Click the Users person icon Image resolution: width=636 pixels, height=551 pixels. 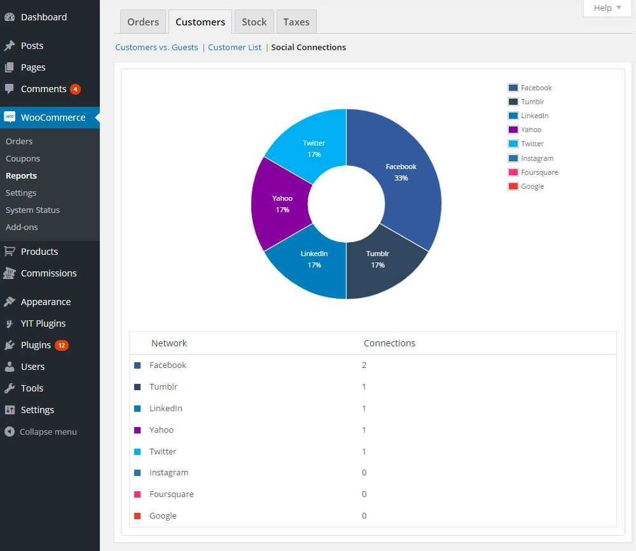coord(10,367)
